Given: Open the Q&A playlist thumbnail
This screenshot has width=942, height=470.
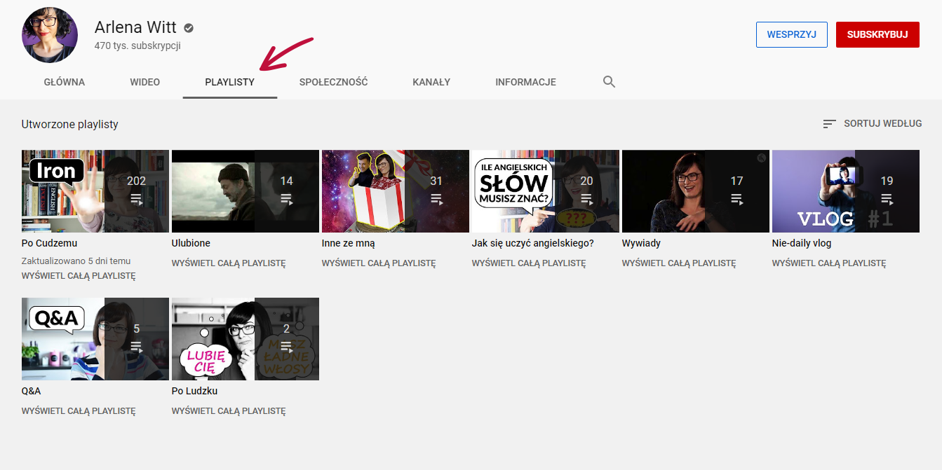Looking at the screenshot, I should (95, 339).
